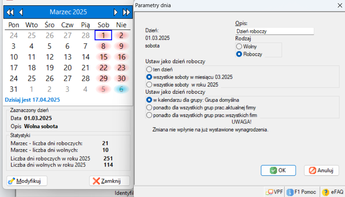345x197 pixels.
Task: Select Roboczy day type
Action: [239, 54]
